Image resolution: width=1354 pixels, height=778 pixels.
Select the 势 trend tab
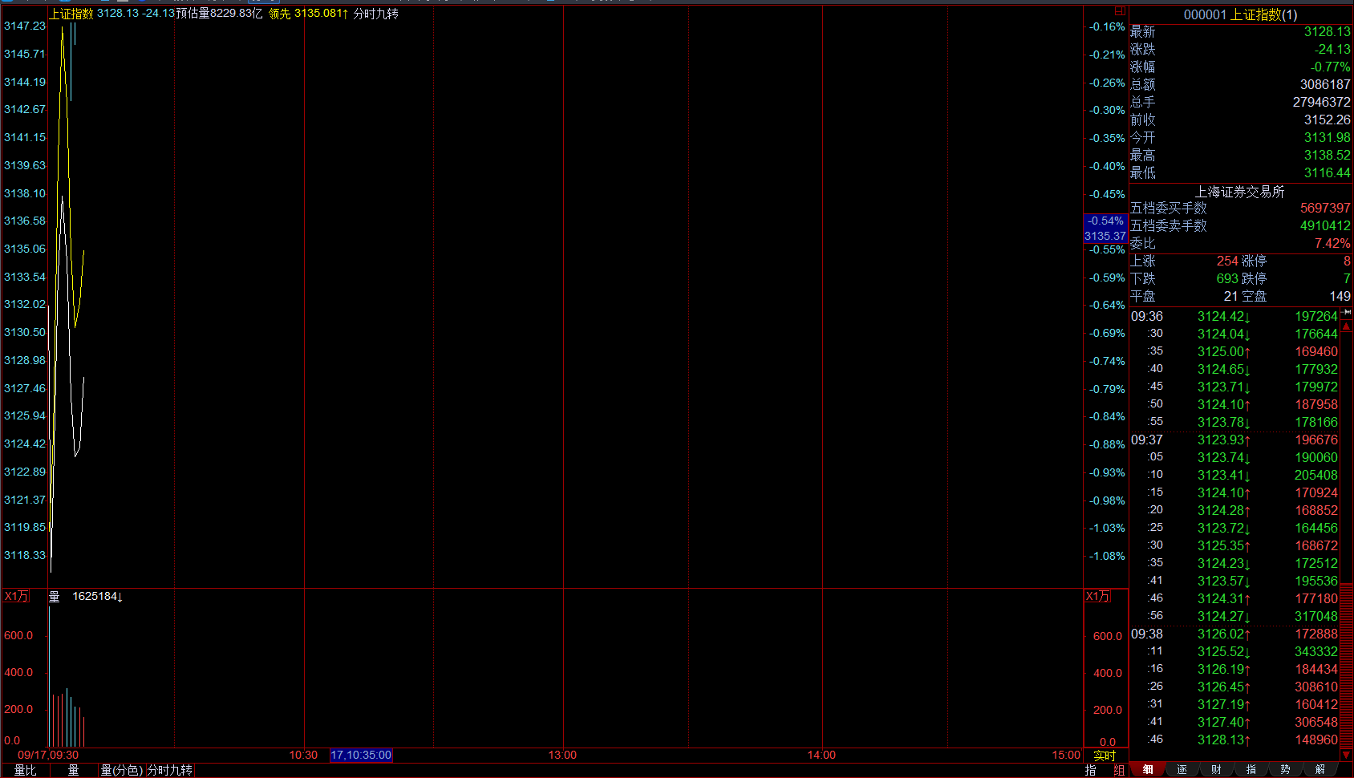(1285, 770)
